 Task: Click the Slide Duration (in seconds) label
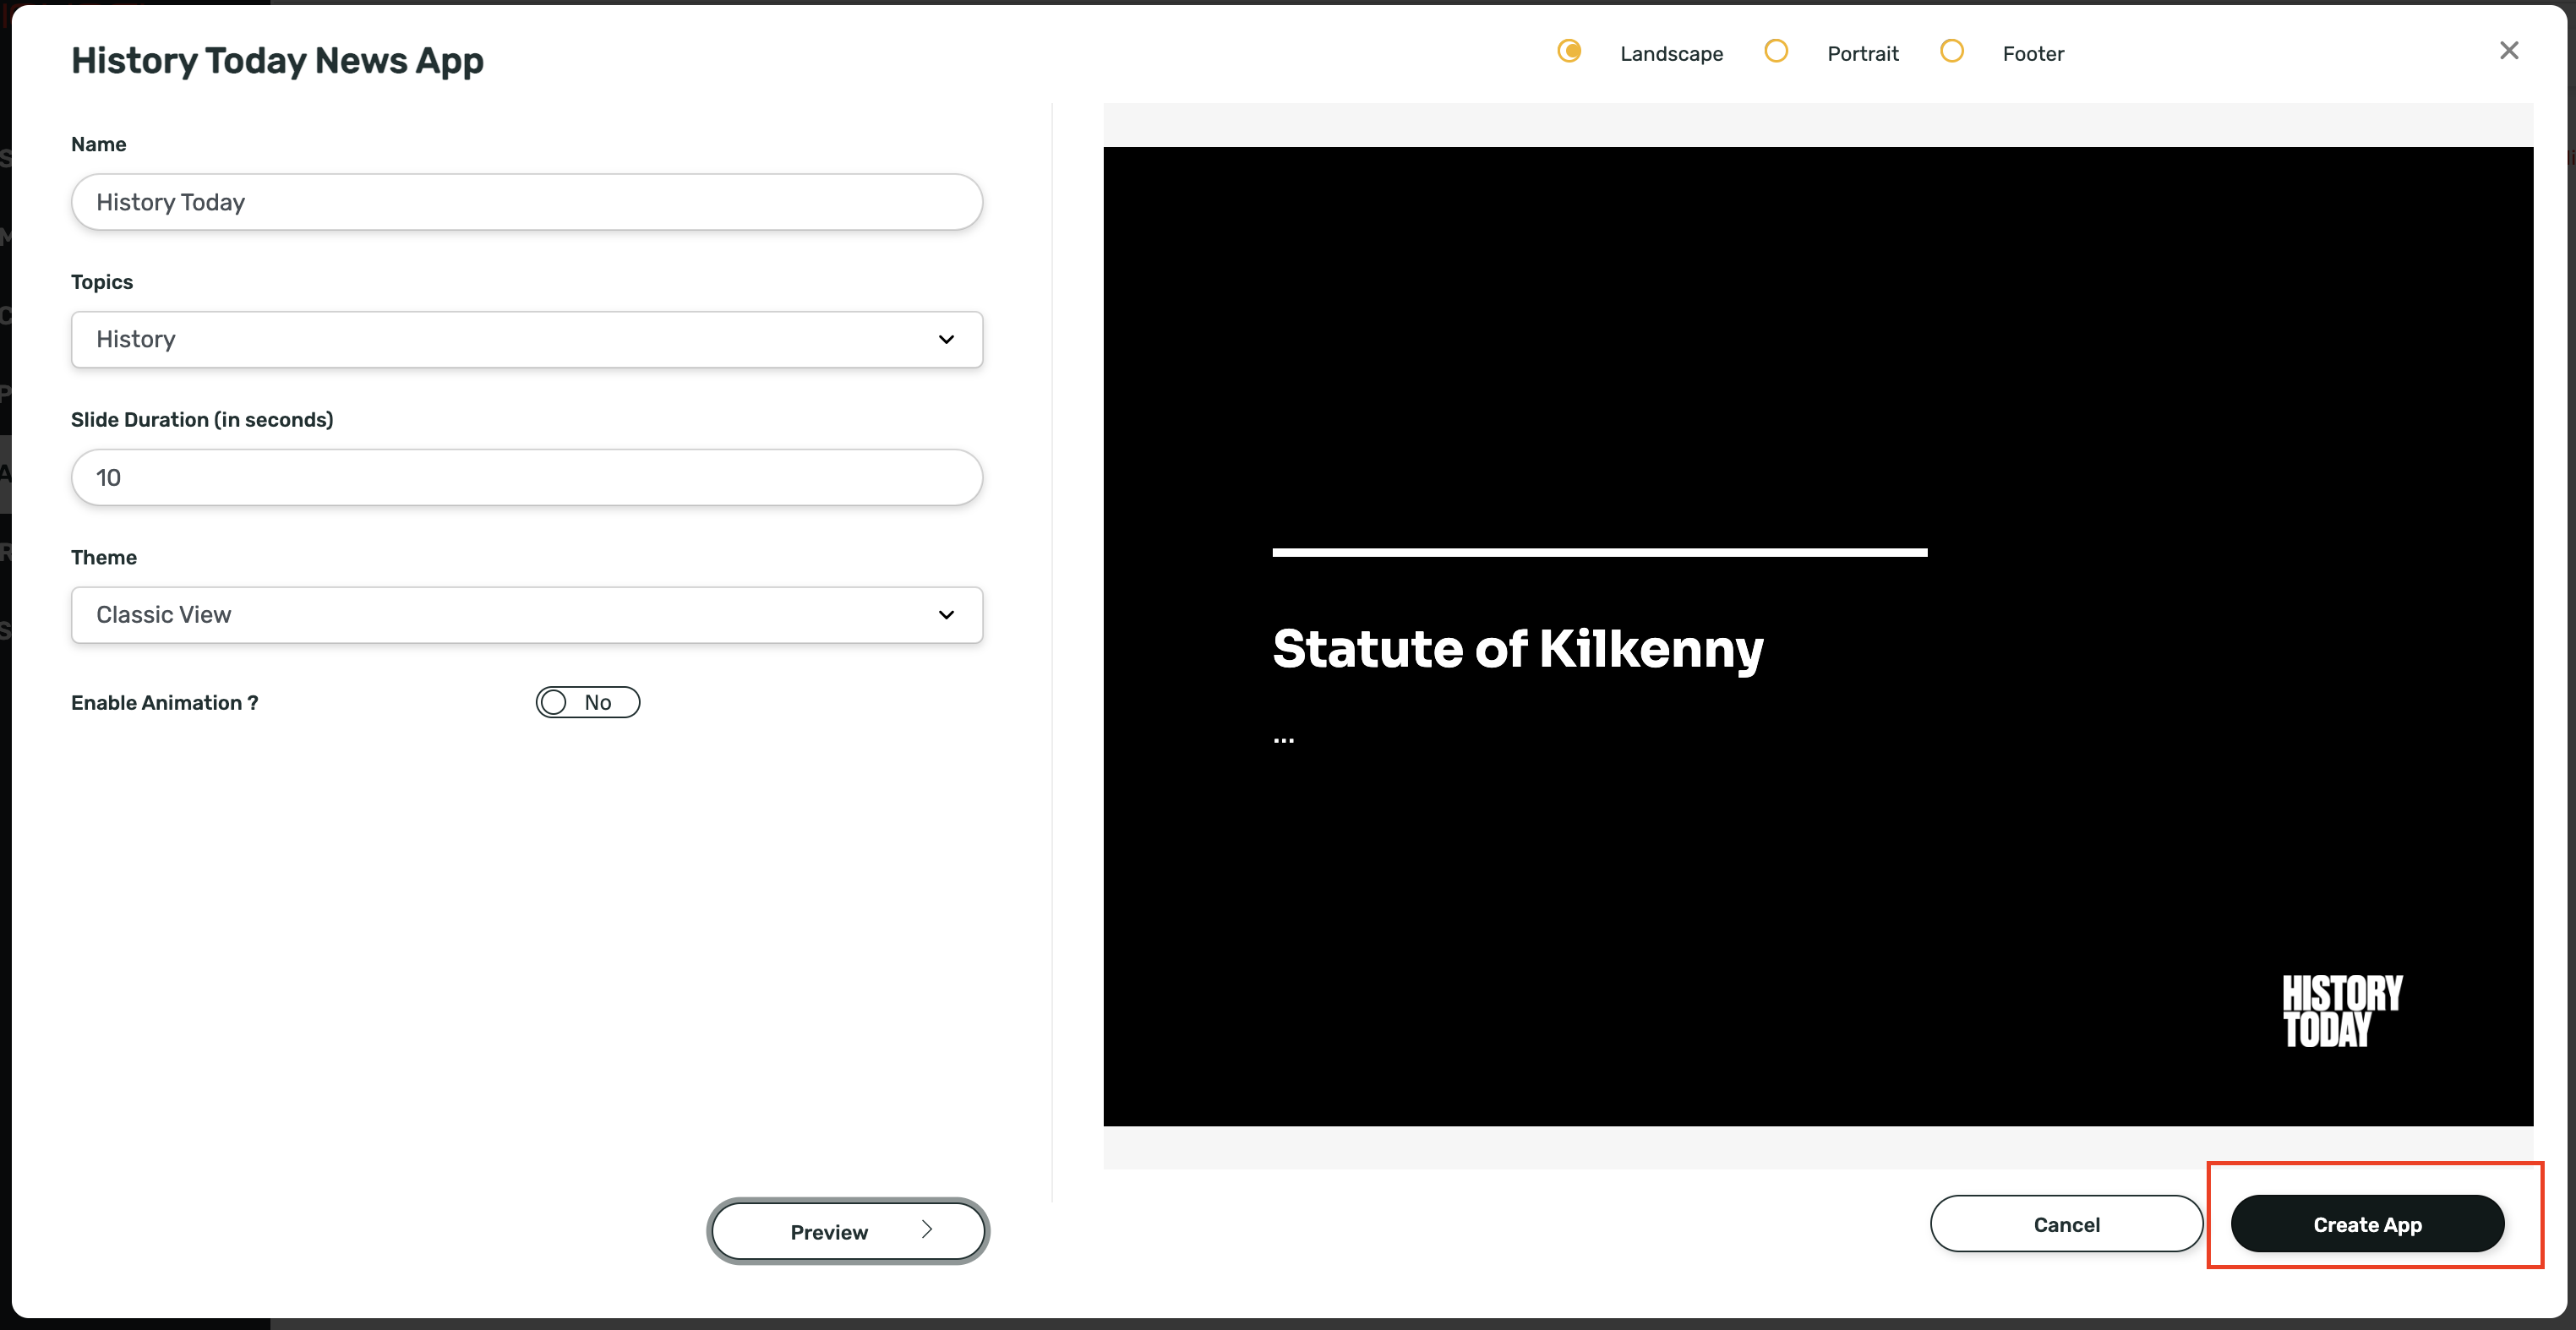tap(202, 420)
